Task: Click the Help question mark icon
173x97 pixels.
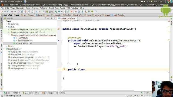Action: pyautogui.click(x=96, y=12)
